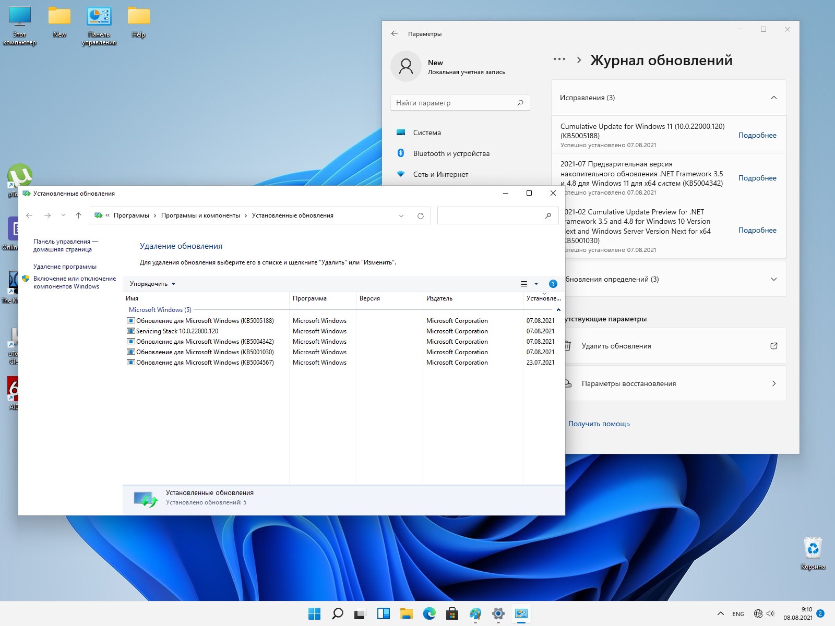Go back in Параметры window
Image resolution: width=835 pixels, height=626 pixels.
395,33
